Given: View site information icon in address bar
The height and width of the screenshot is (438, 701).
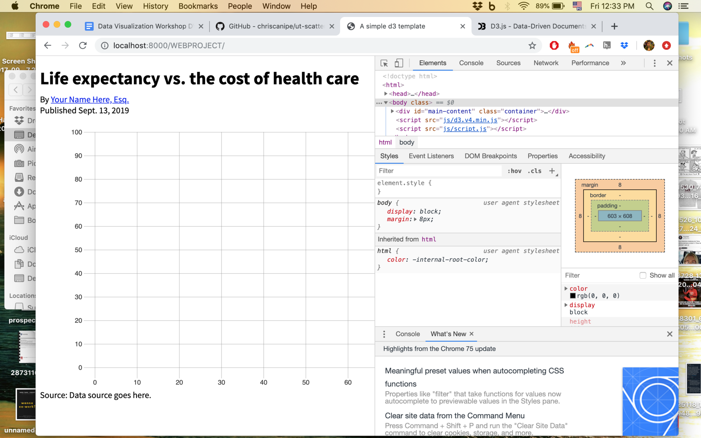Looking at the screenshot, I should 105,45.
